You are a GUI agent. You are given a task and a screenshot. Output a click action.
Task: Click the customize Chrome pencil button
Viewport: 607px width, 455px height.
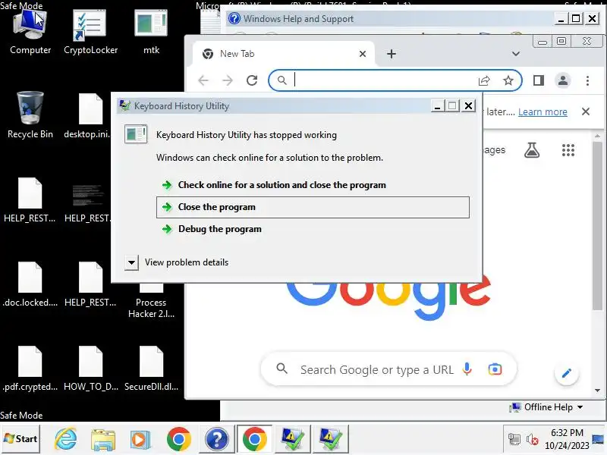click(566, 373)
